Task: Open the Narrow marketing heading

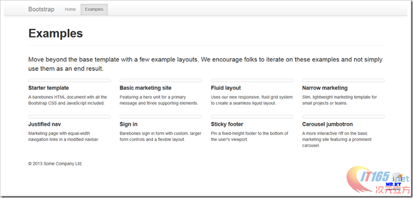Action: [325, 88]
